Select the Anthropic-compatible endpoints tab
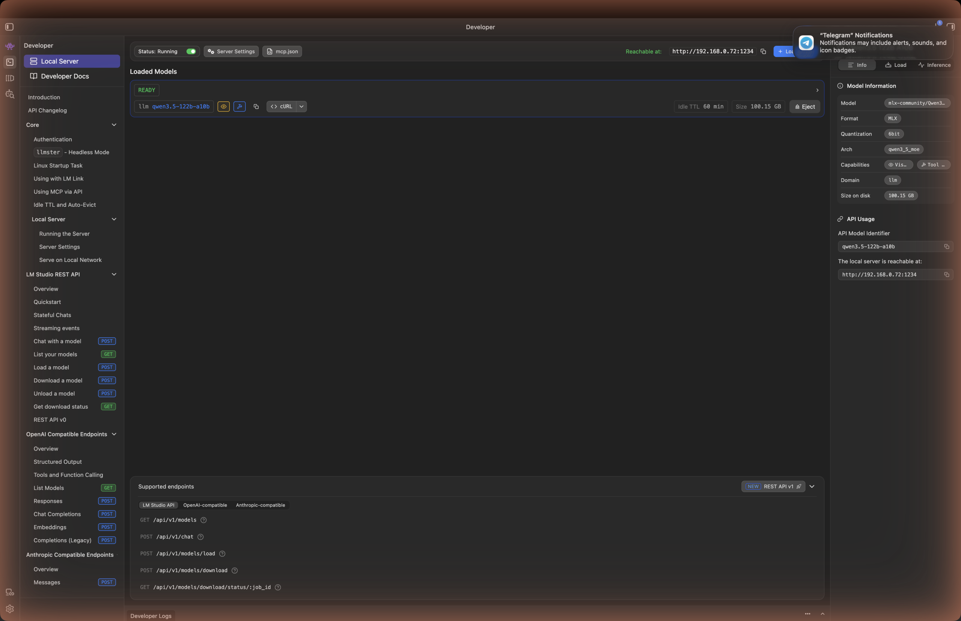 (x=260, y=505)
